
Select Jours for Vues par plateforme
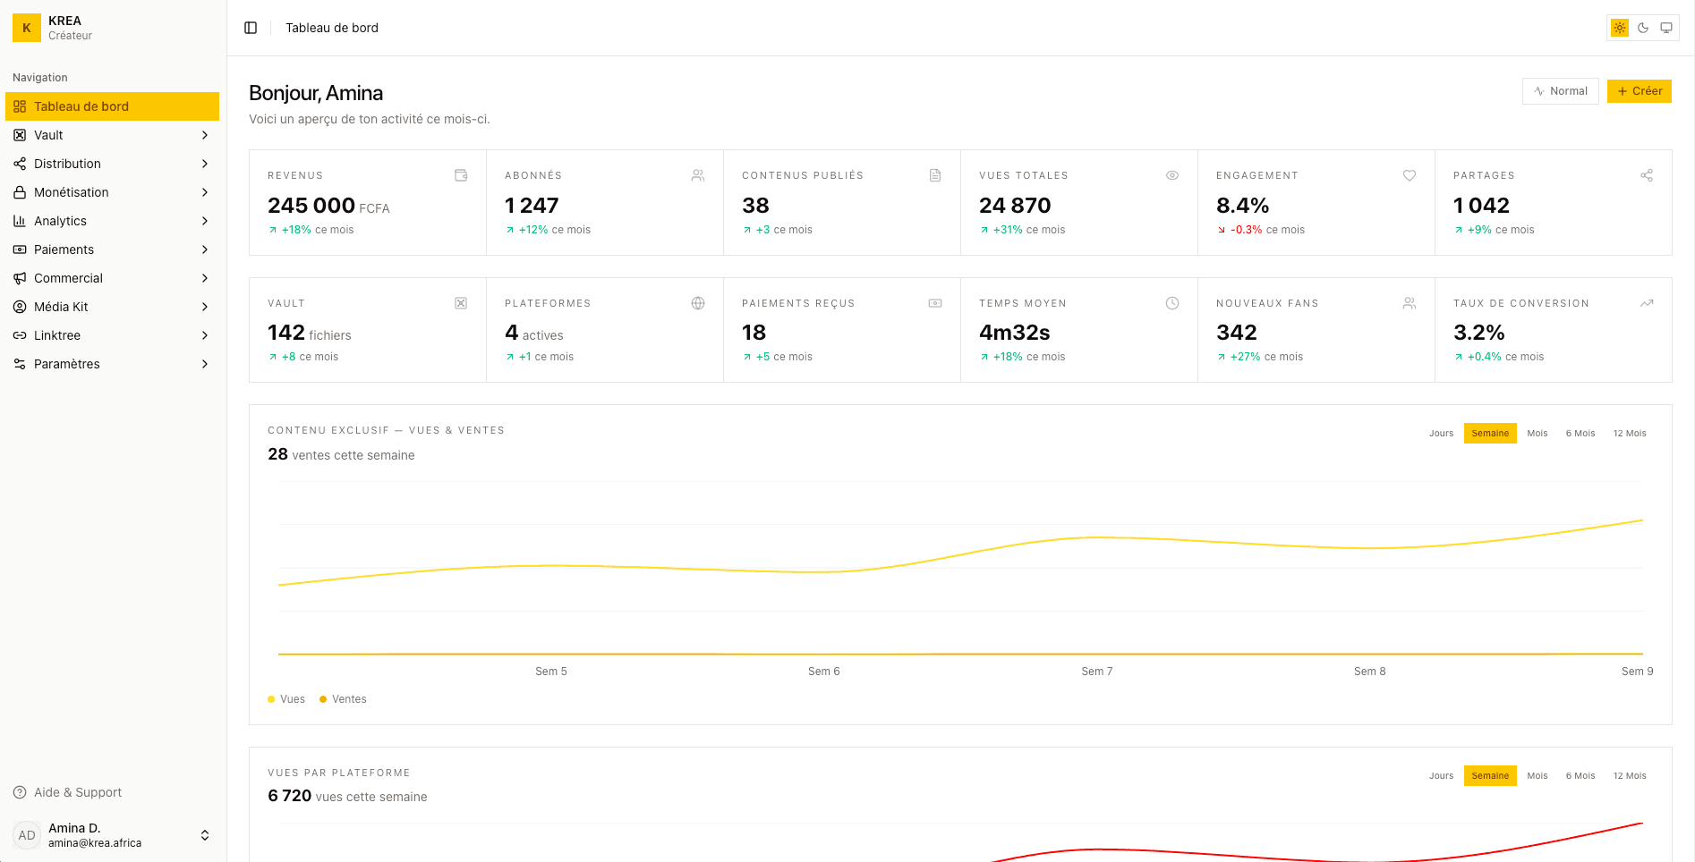click(x=1441, y=775)
